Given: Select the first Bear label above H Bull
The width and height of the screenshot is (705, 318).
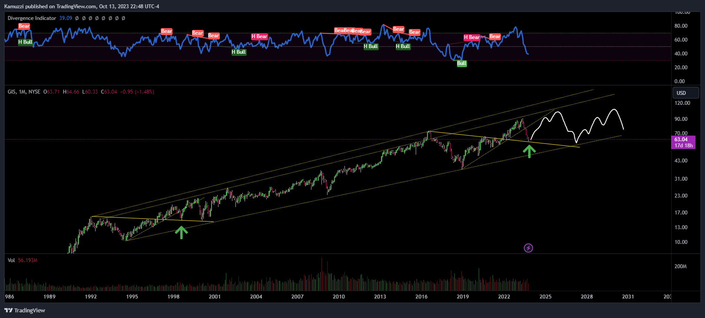Looking at the screenshot, I should 24,26.
